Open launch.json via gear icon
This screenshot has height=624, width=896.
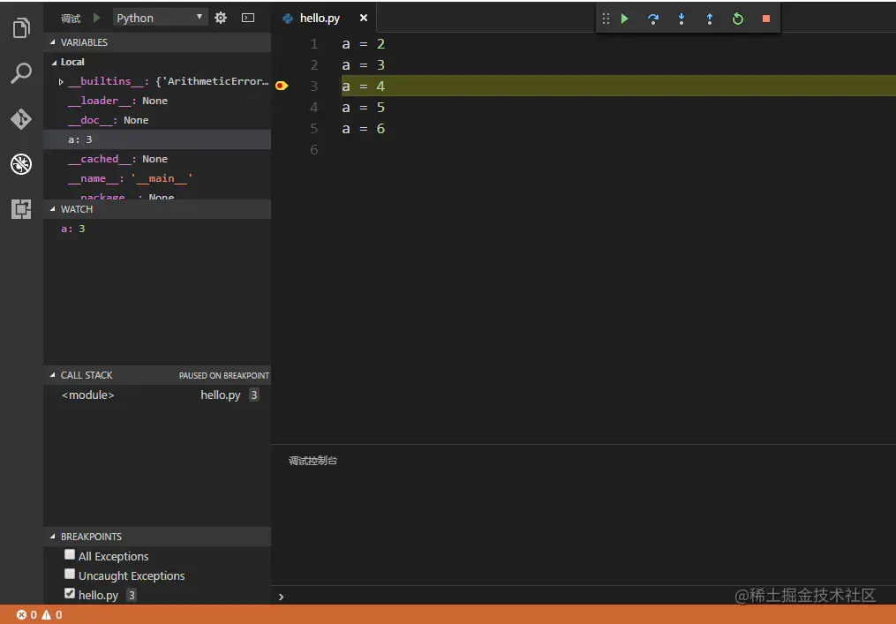click(x=221, y=18)
